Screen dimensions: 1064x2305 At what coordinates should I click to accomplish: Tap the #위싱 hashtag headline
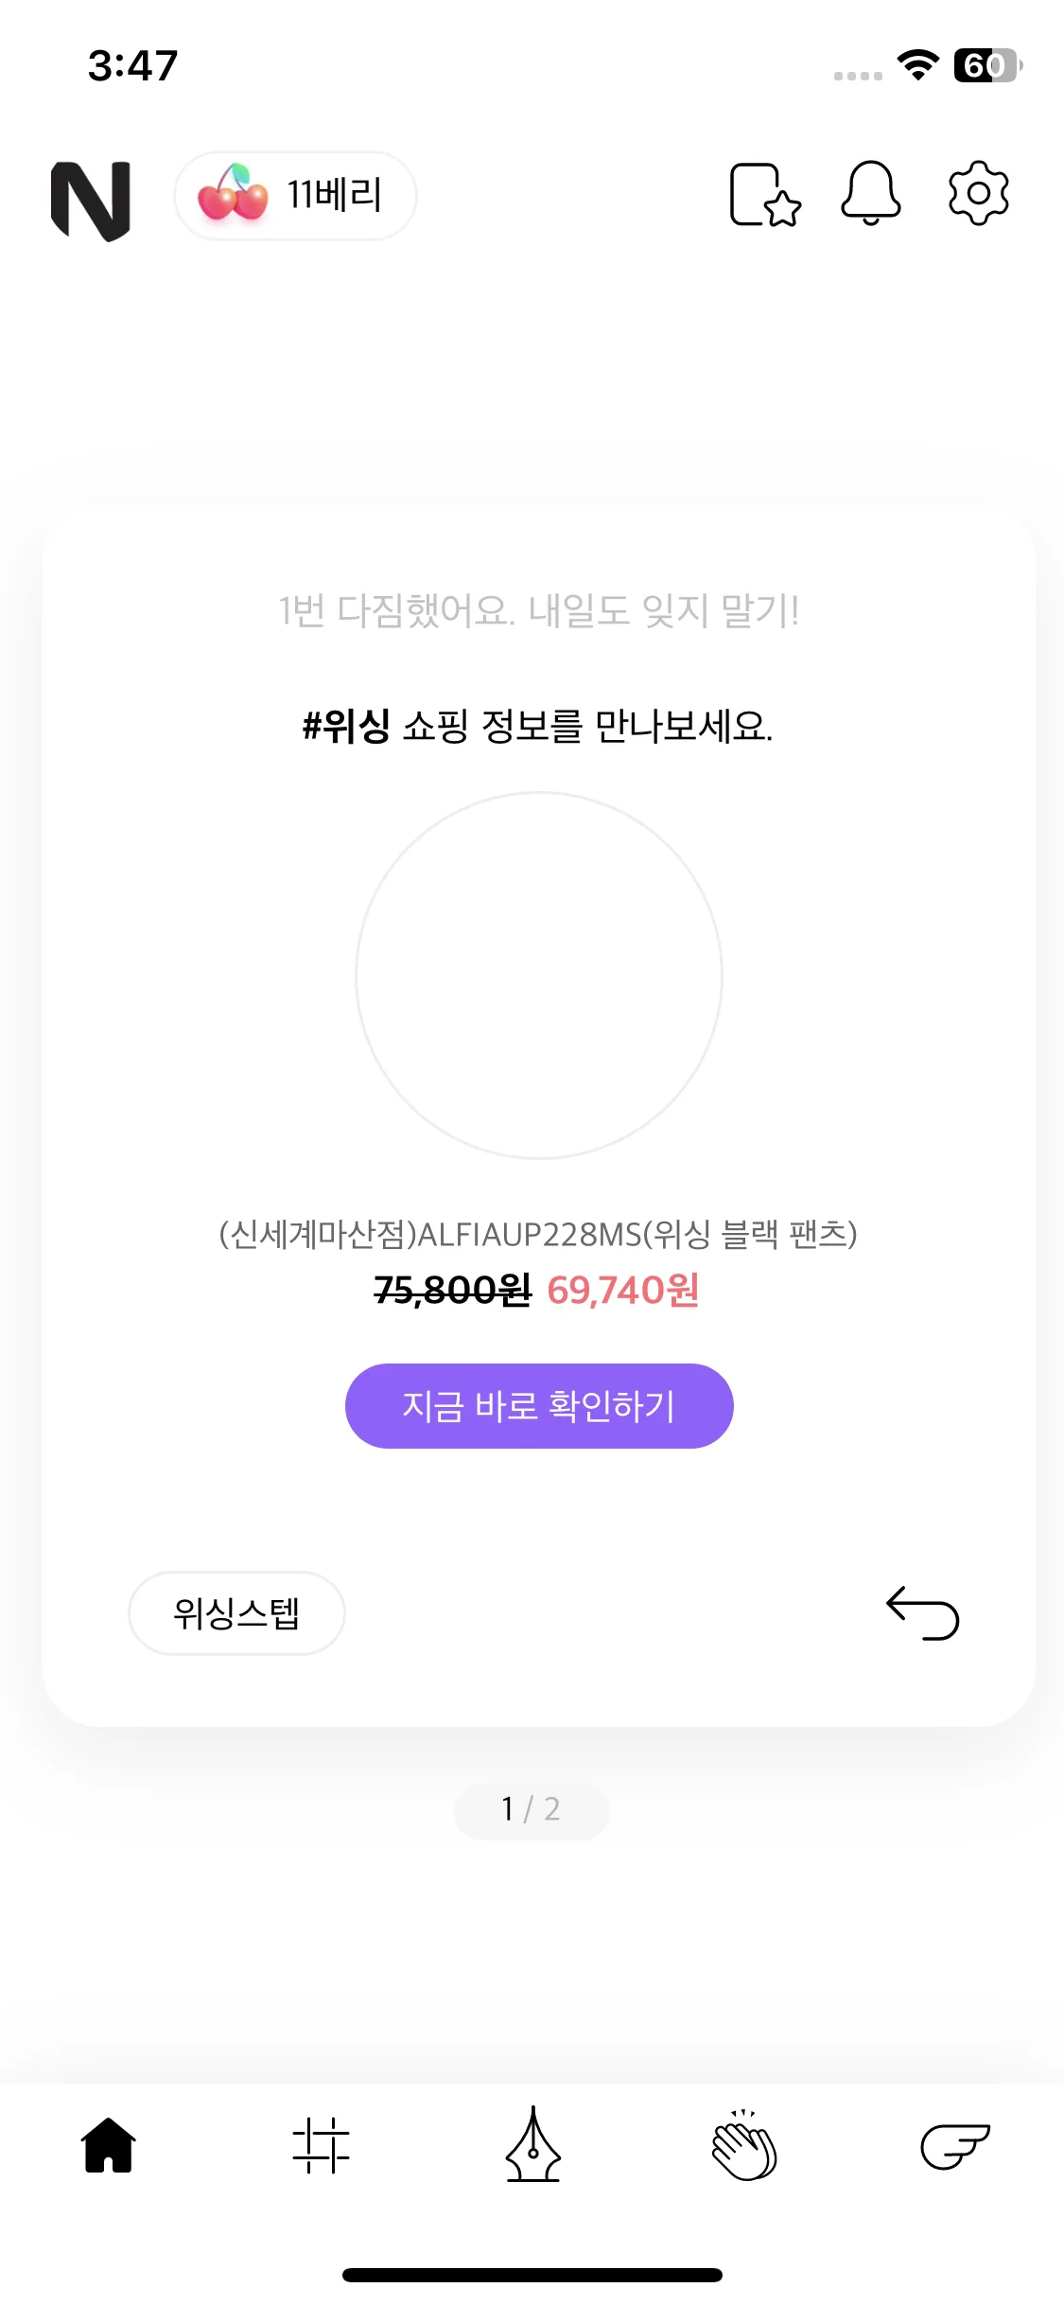pos(346,727)
